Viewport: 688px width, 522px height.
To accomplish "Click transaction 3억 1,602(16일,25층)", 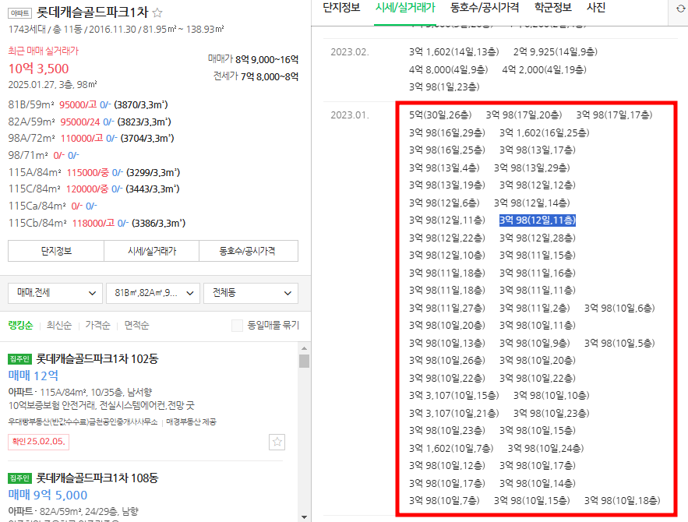I will coord(544,132).
